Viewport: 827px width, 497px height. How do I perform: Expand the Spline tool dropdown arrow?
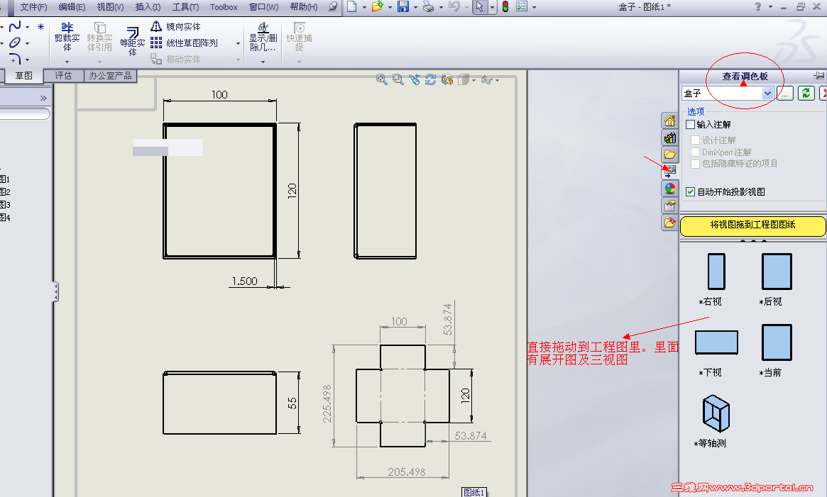pyautogui.click(x=28, y=27)
